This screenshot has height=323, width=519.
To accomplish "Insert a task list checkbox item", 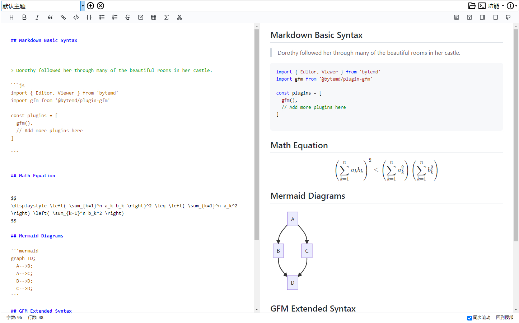I will (141, 17).
